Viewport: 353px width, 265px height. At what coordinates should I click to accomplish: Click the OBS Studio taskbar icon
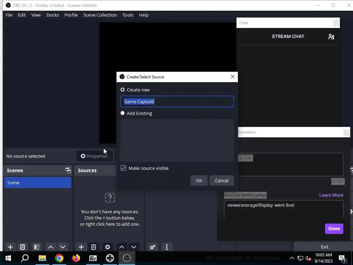click(x=127, y=258)
